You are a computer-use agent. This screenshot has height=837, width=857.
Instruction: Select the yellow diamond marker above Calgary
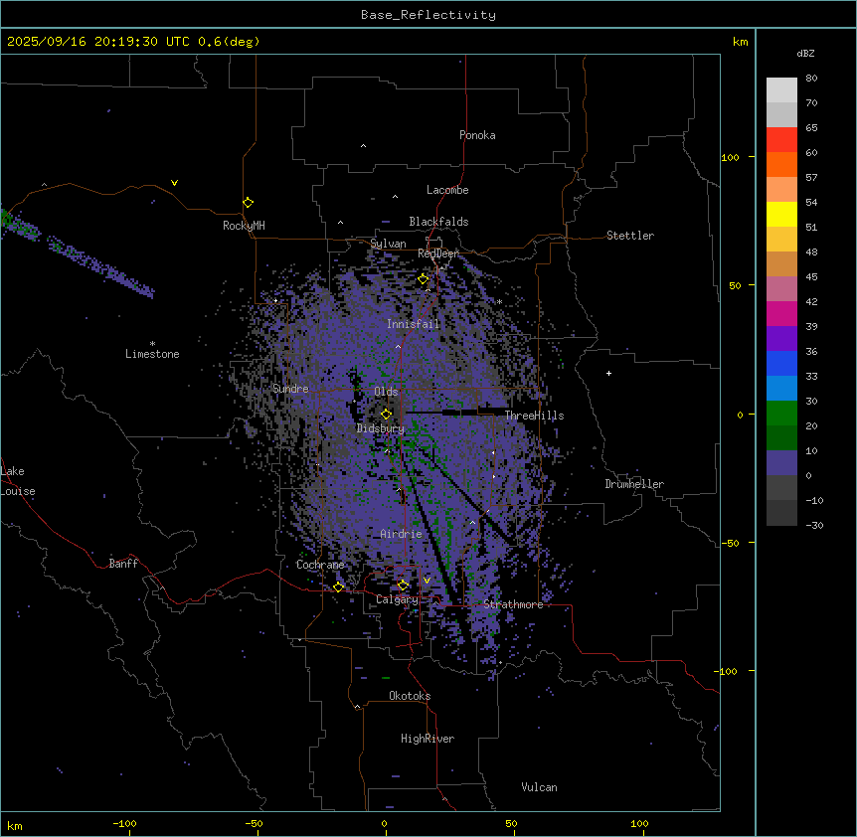point(403,585)
